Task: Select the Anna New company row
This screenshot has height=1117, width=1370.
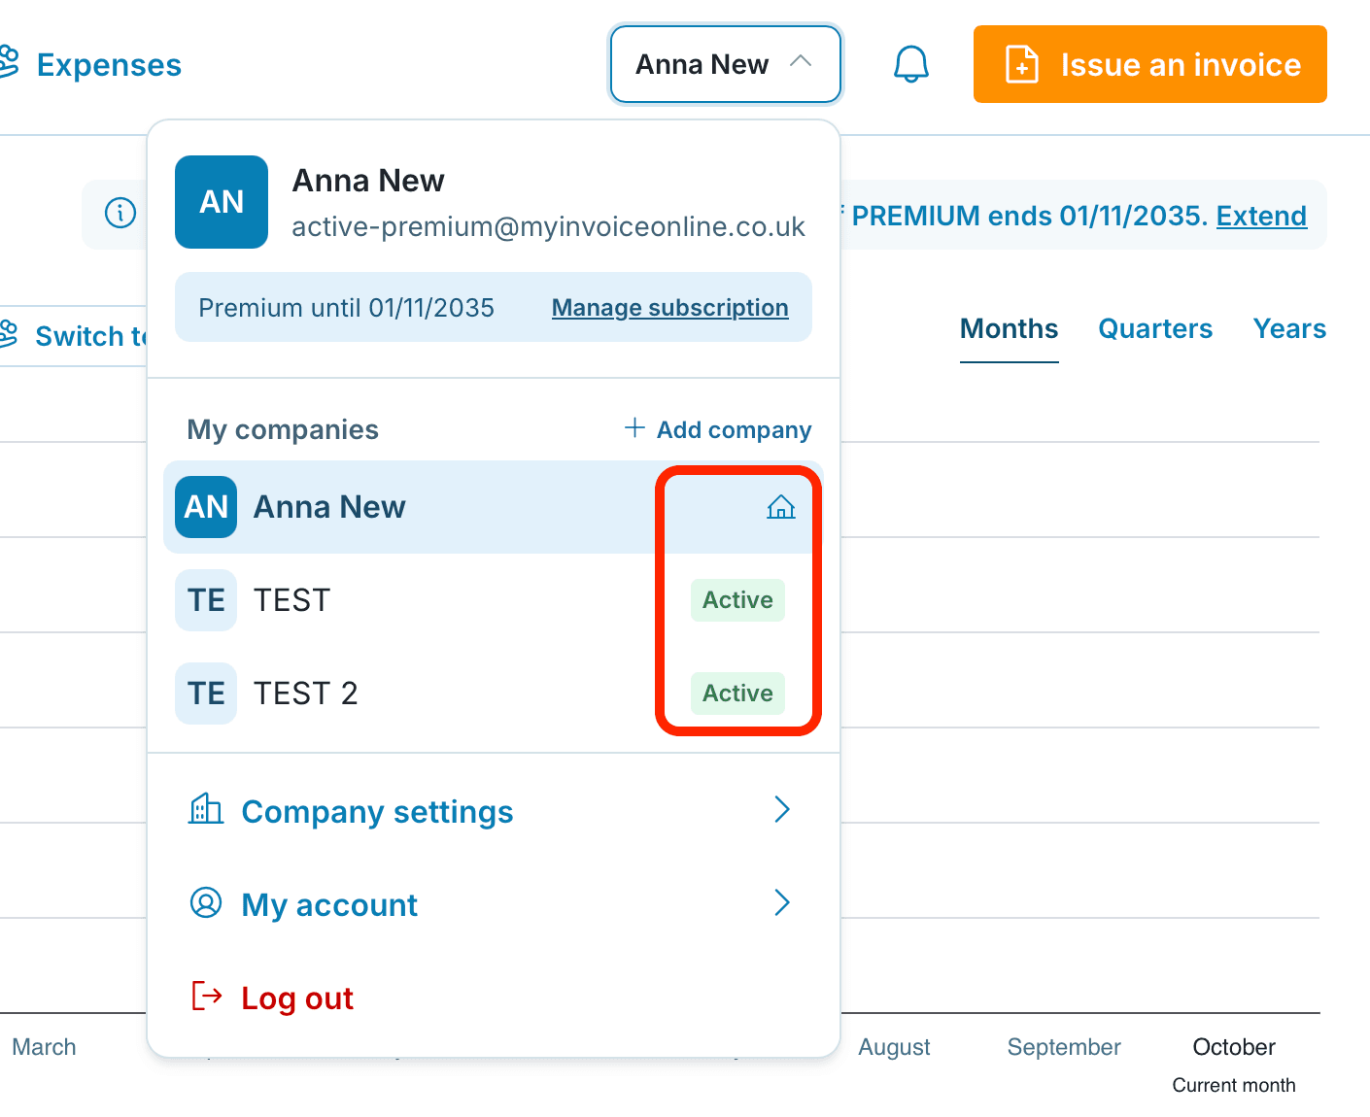Action: click(494, 507)
